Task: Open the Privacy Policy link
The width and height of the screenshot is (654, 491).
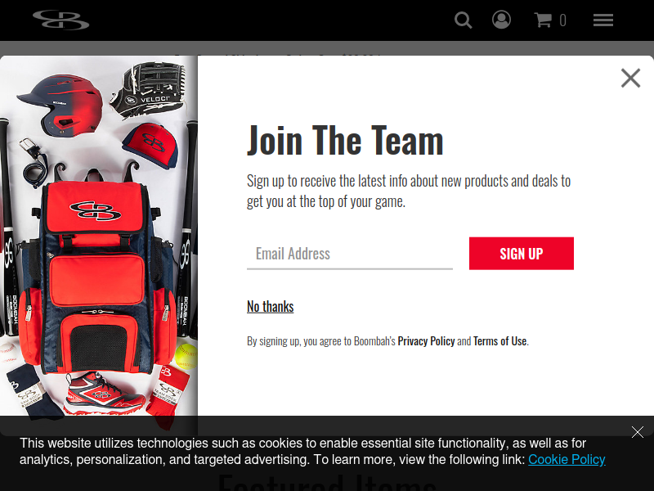Action: coord(426,341)
